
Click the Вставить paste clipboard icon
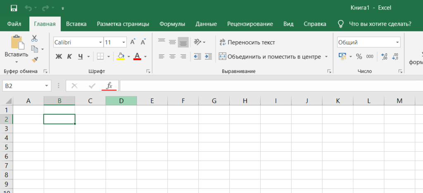[17, 42]
